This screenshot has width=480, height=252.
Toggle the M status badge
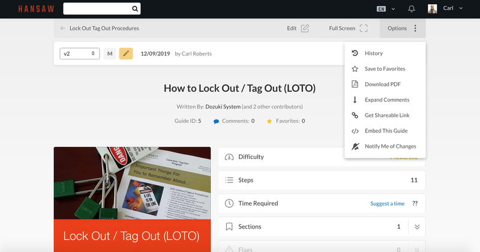(110, 53)
